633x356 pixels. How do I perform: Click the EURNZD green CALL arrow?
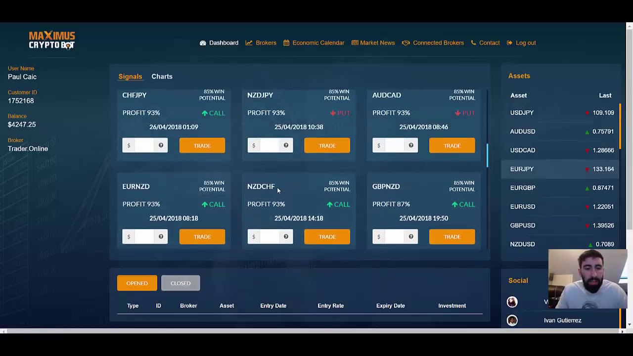(204, 204)
